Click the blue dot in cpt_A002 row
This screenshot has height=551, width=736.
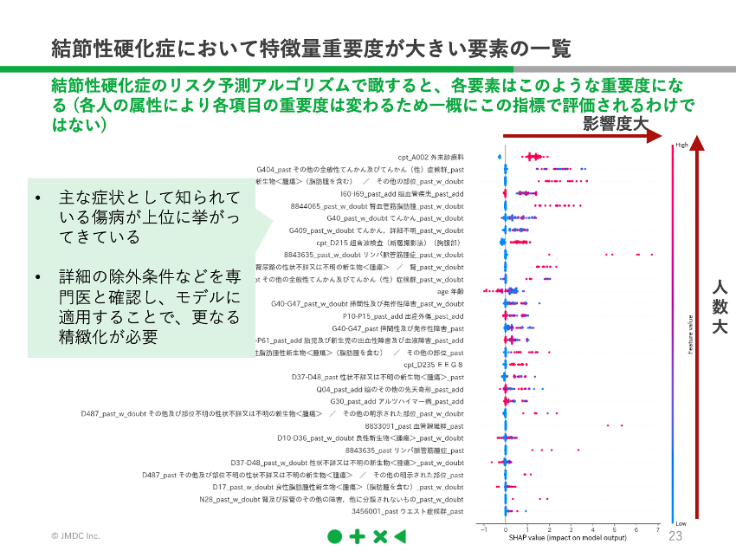(x=500, y=157)
